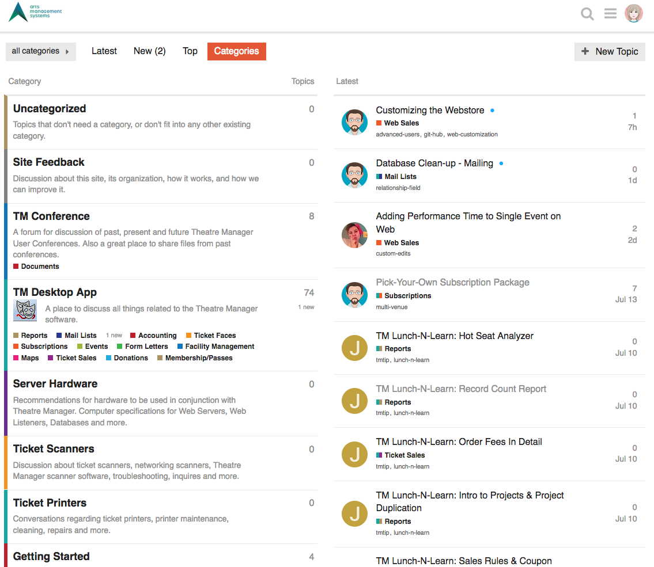Click Subscriptions category under Pick-Your-Own Subscription Package
654x567 pixels.
pos(404,296)
